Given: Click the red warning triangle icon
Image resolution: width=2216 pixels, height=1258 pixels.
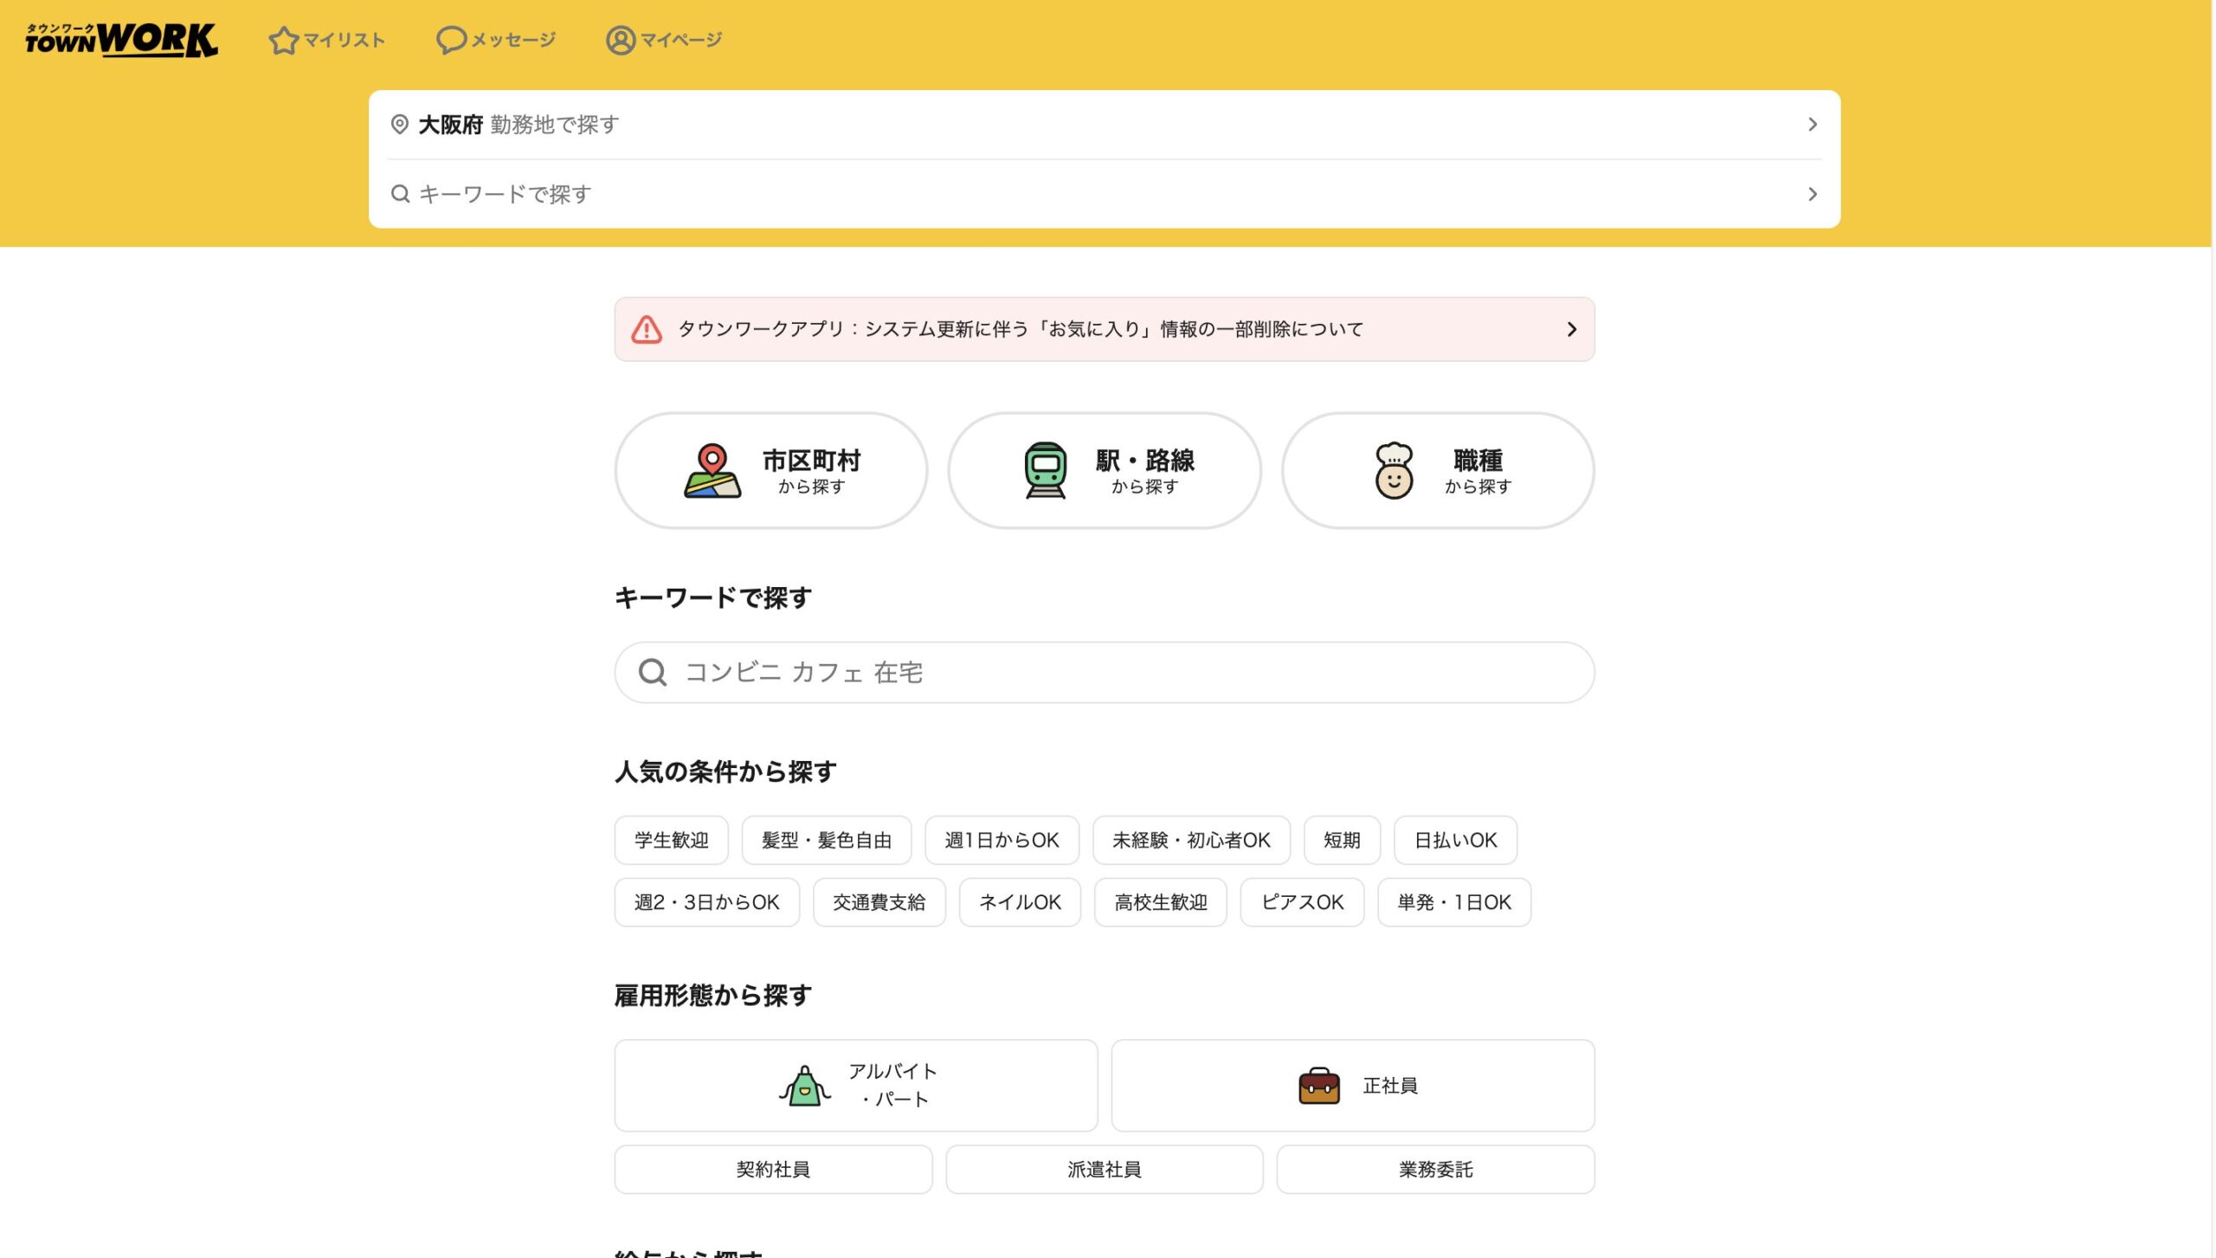Looking at the screenshot, I should [647, 329].
